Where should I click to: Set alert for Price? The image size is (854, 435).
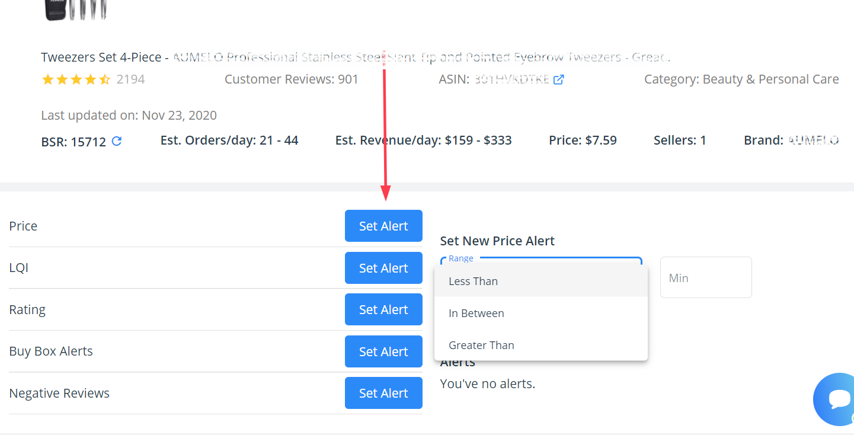point(383,226)
